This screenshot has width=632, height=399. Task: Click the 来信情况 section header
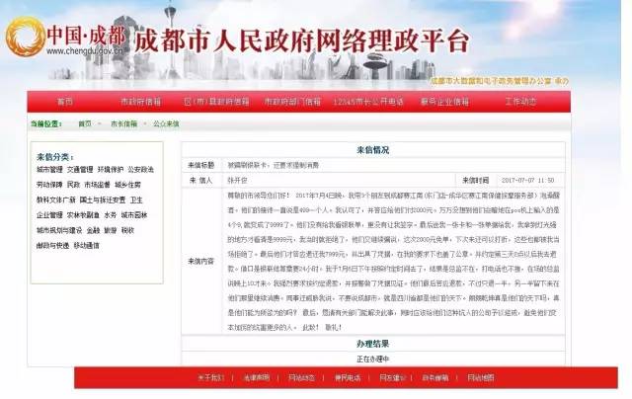tap(373, 150)
